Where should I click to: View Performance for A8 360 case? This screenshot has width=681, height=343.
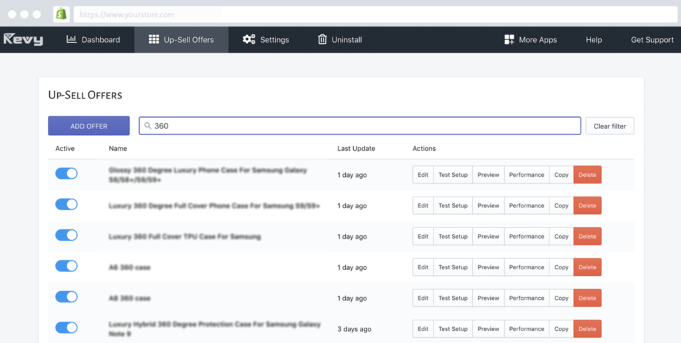click(527, 298)
